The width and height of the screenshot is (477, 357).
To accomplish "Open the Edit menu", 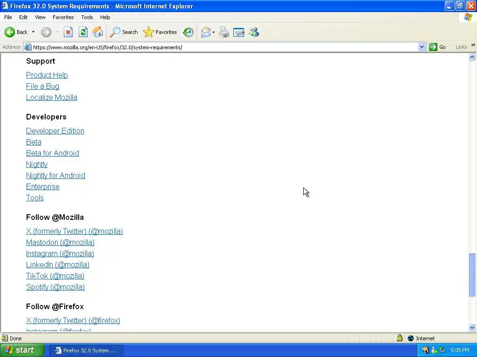I will [x=23, y=17].
